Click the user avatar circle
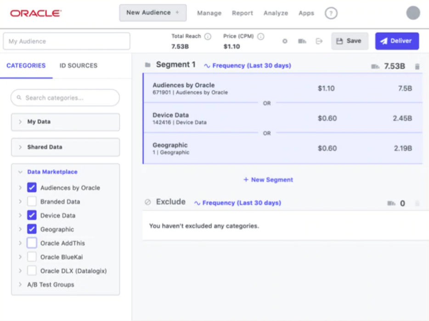429x321 pixels. click(x=413, y=13)
